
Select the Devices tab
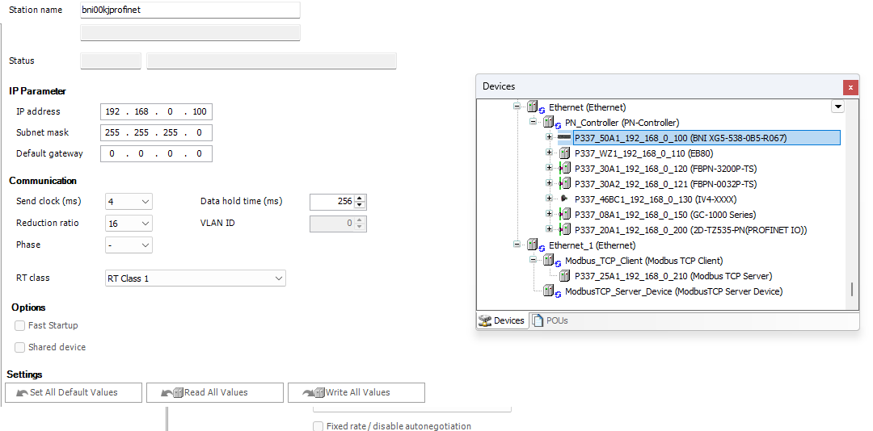pos(501,320)
